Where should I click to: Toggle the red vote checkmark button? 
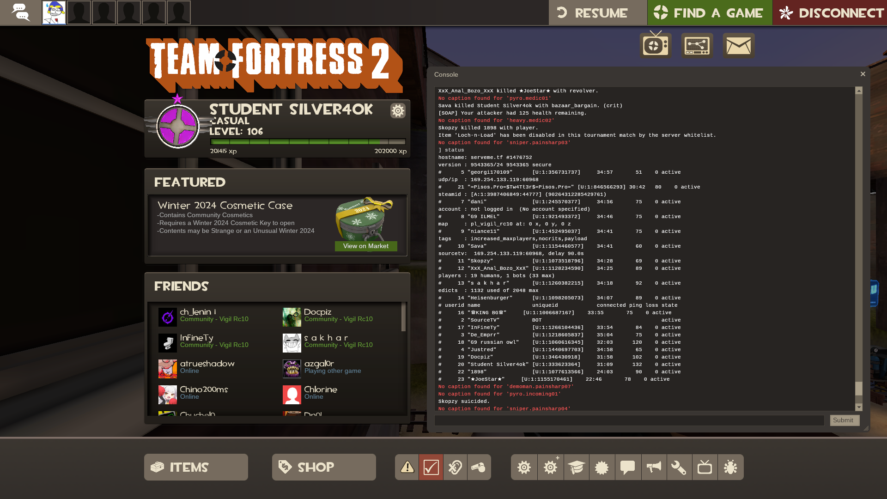(431, 467)
